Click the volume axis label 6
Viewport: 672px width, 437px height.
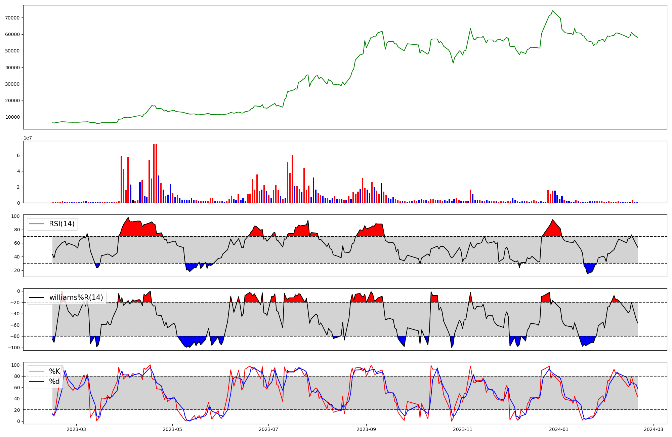tap(18, 155)
